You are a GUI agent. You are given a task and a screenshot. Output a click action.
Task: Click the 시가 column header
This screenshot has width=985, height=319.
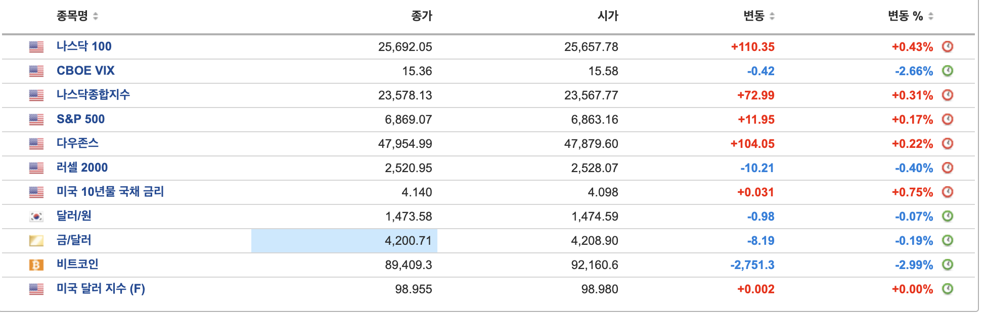[x=608, y=16]
